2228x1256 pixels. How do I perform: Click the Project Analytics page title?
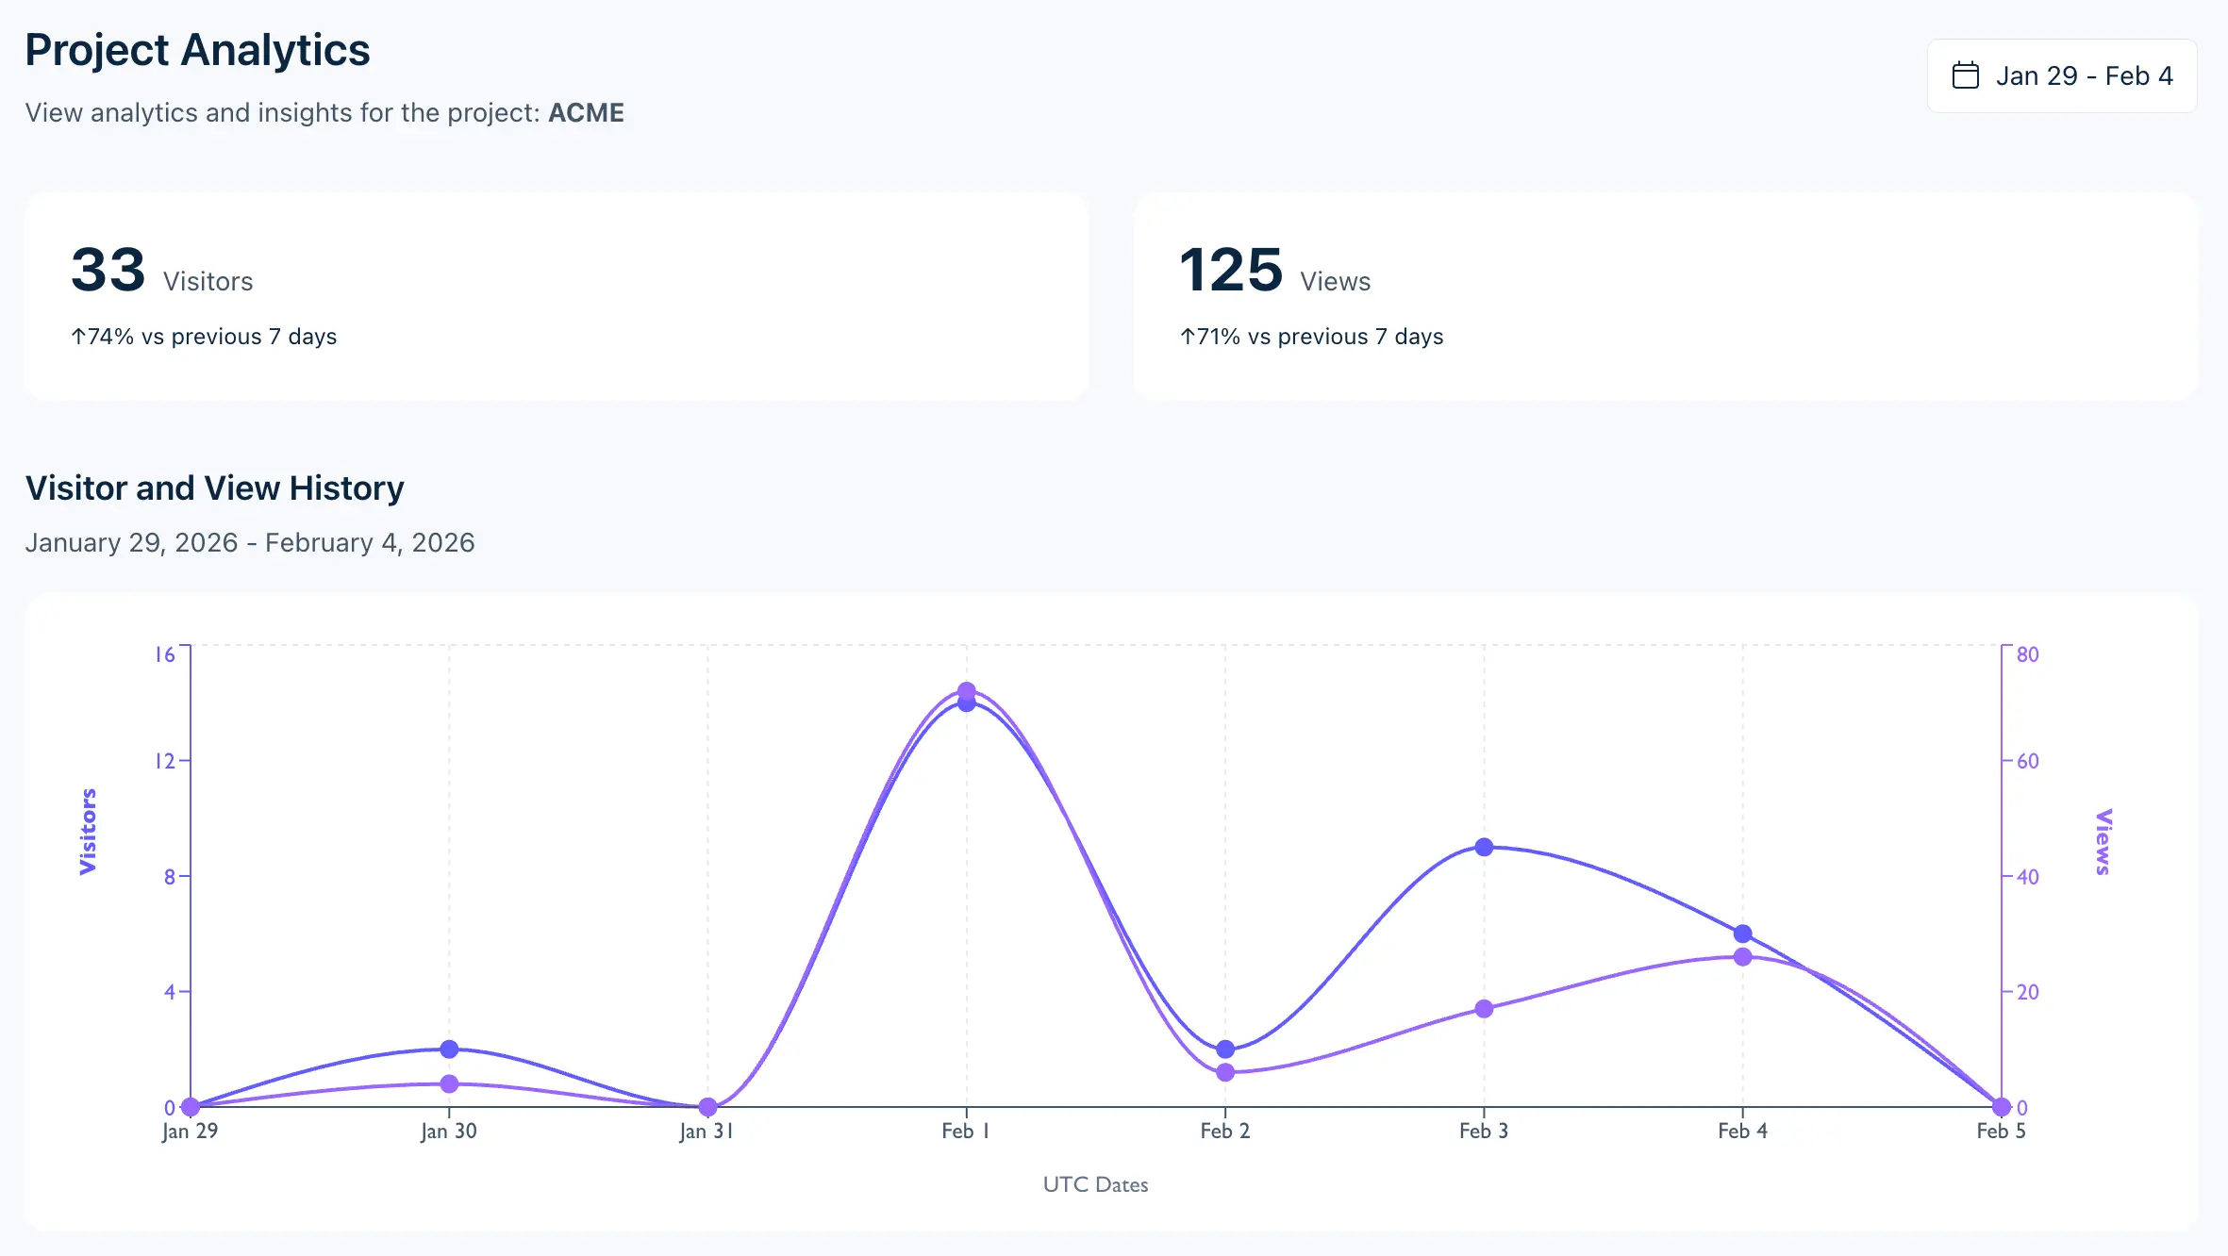pos(197,50)
